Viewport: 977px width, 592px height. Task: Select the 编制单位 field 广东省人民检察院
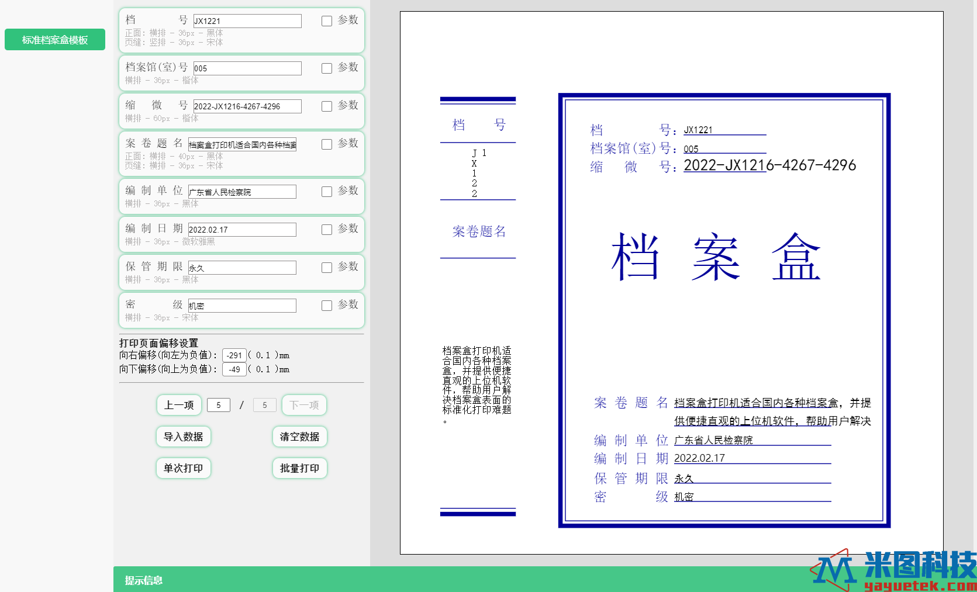(x=242, y=192)
